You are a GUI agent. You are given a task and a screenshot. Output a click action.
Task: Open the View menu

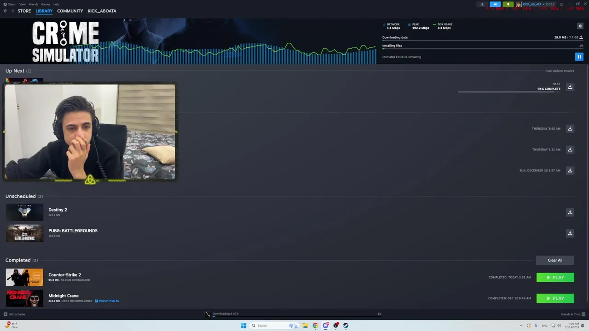(x=22, y=4)
